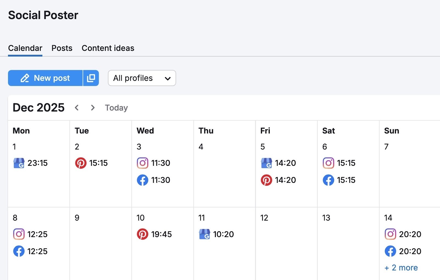The image size is (440, 280).
Task: Open the Instagram post scheduled December 3
Action: 143,163
